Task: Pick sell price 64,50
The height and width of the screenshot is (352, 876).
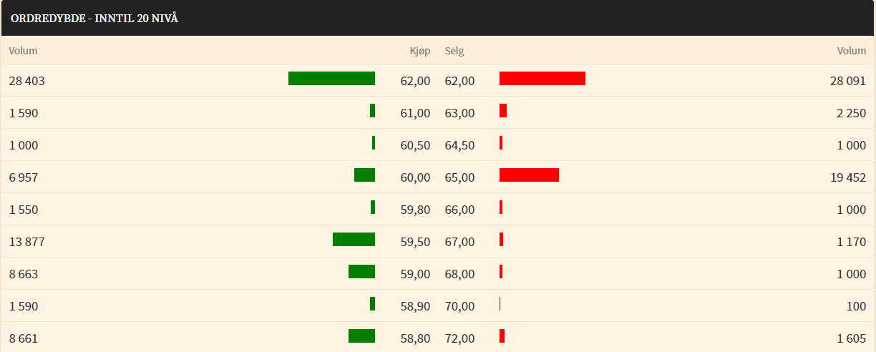Action: [x=459, y=145]
